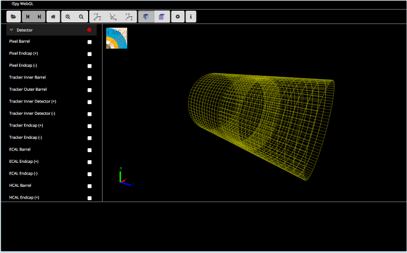
Task: Switch to the third axis-plane view button
Action: coord(128,17)
